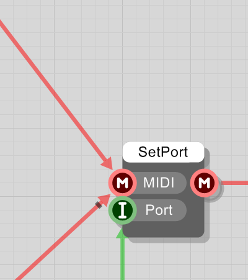Click the MIDI output port on SetPort
Image resolution: width=248 pixels, height=280 pixels.
(x=204, y=183)
